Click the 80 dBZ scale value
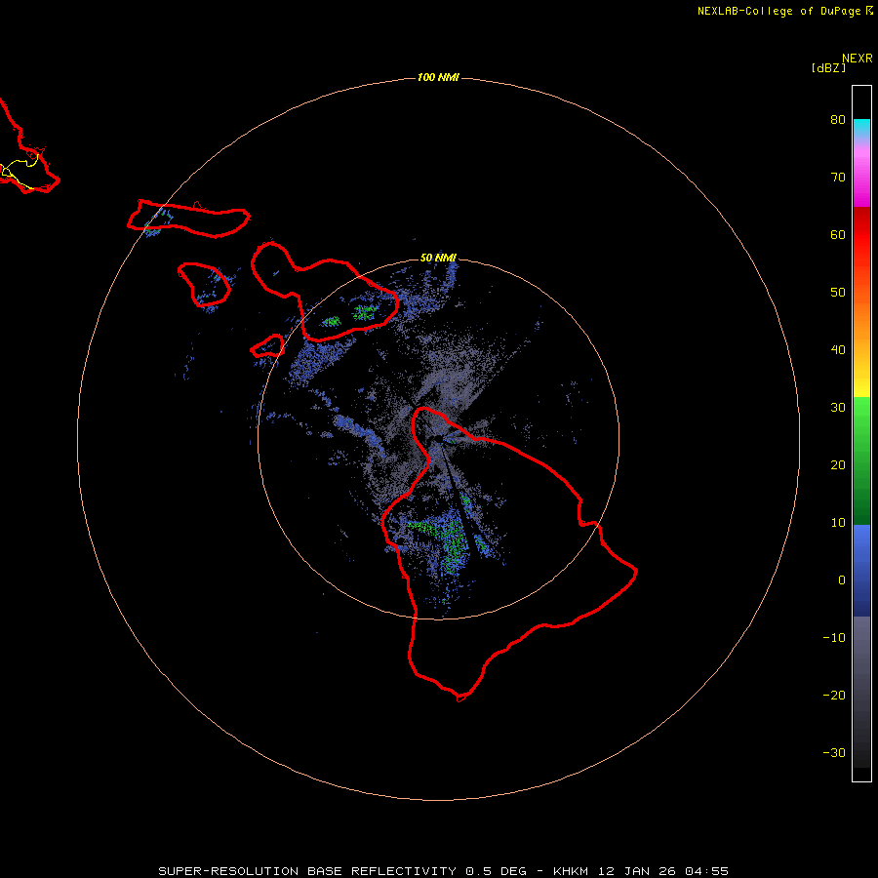878x878 pixels. point(838,120)
